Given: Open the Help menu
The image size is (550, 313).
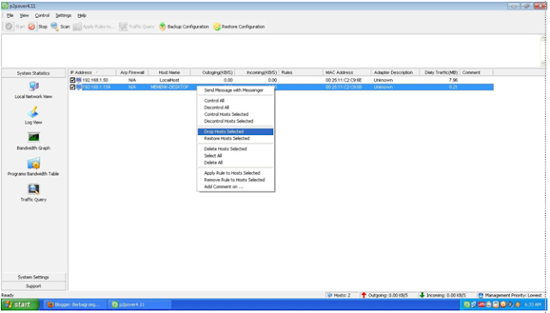Looking at the screenshot, I should pyautogui.click(x=82, y=15).
